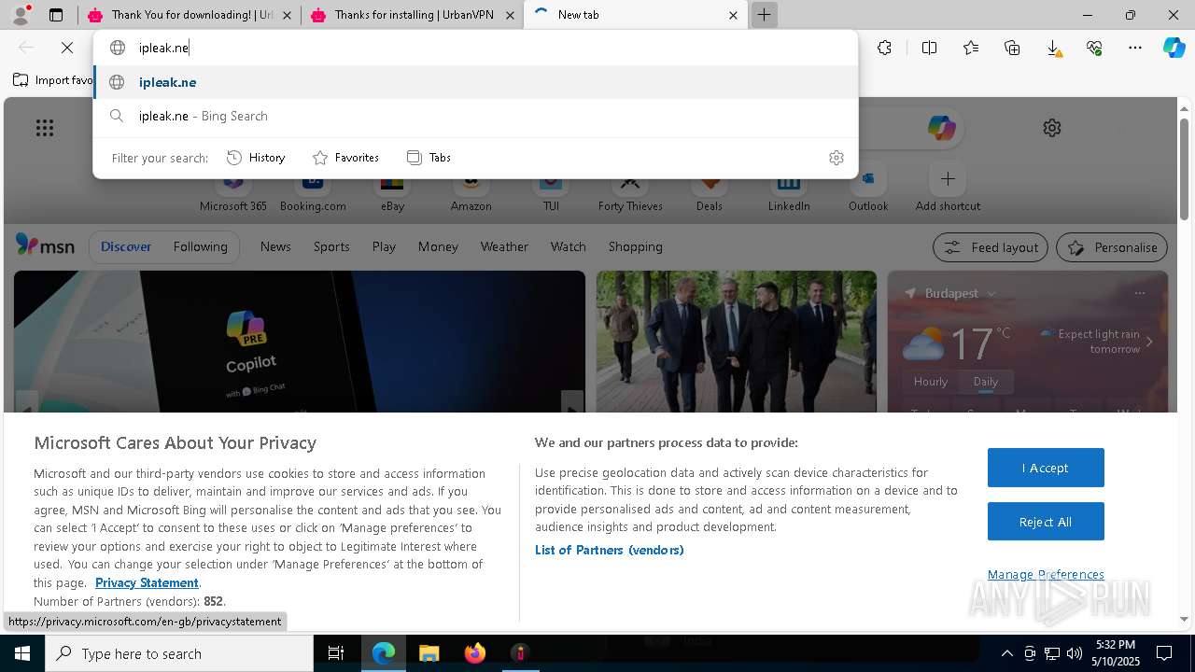Open Task View on taskbar

coord(336,653)
